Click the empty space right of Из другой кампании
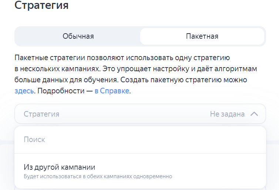Screen dimensions: 279x190 pyautogui.click(x=185, y=167)
